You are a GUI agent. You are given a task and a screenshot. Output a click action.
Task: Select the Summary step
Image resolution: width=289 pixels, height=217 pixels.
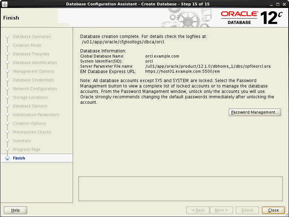click(x=22, y=141)
